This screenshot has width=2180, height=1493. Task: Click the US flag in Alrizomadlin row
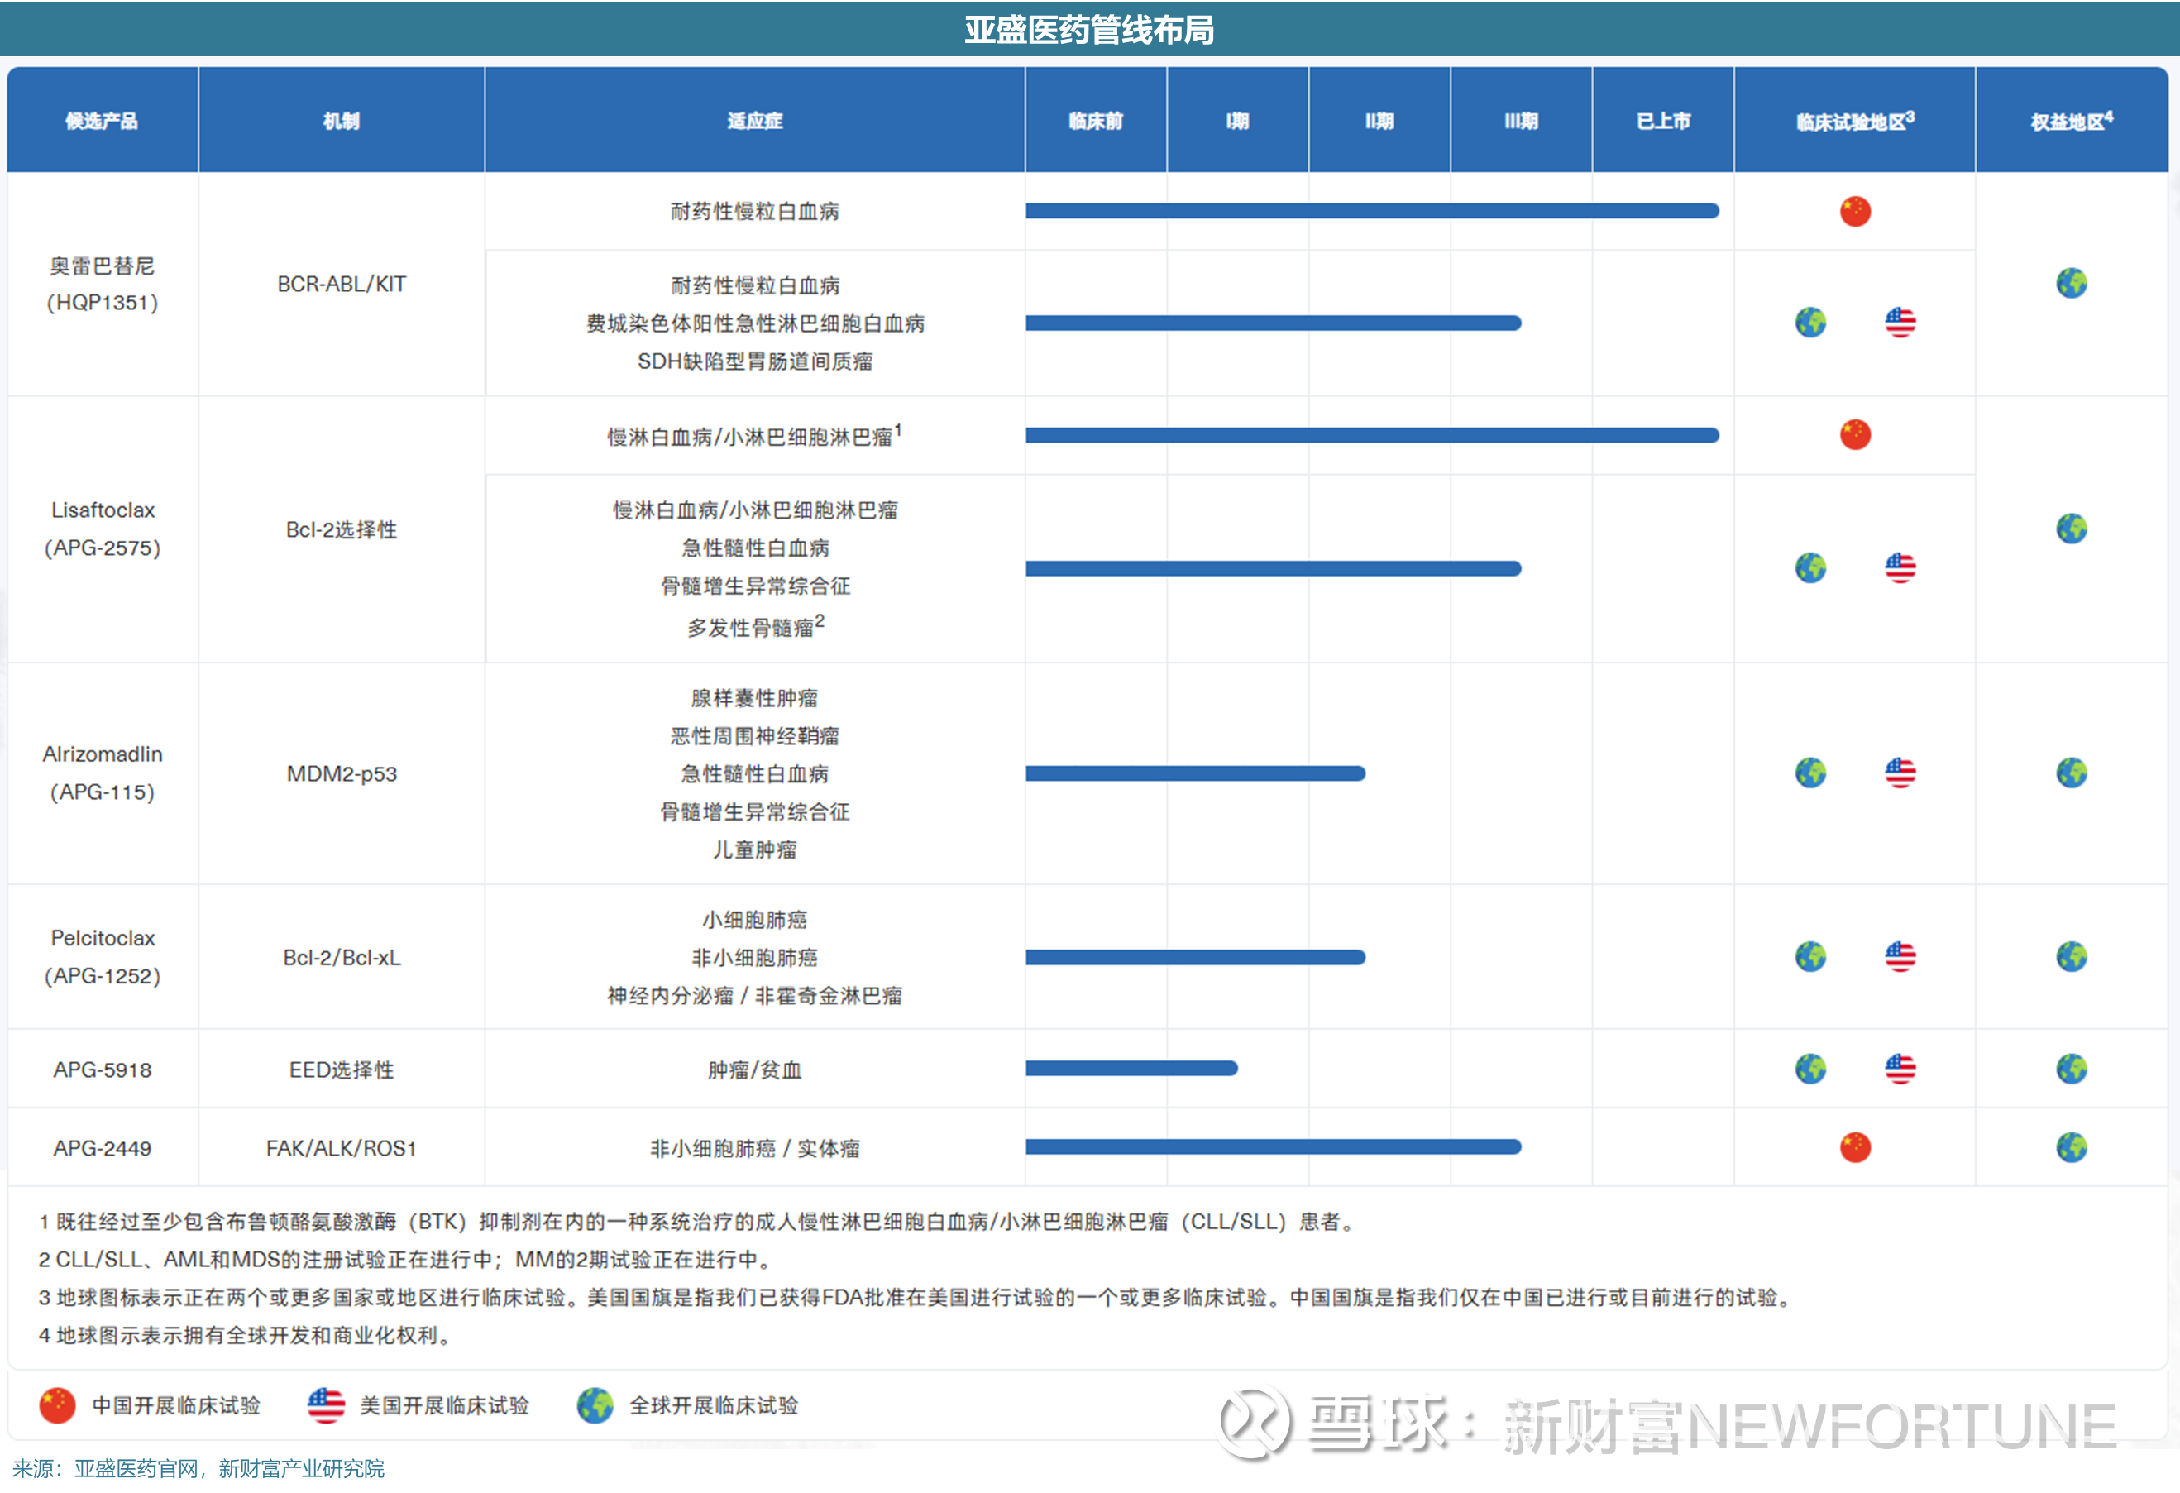coord(1900,773)
